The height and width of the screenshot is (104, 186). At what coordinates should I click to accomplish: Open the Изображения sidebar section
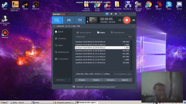62,52
